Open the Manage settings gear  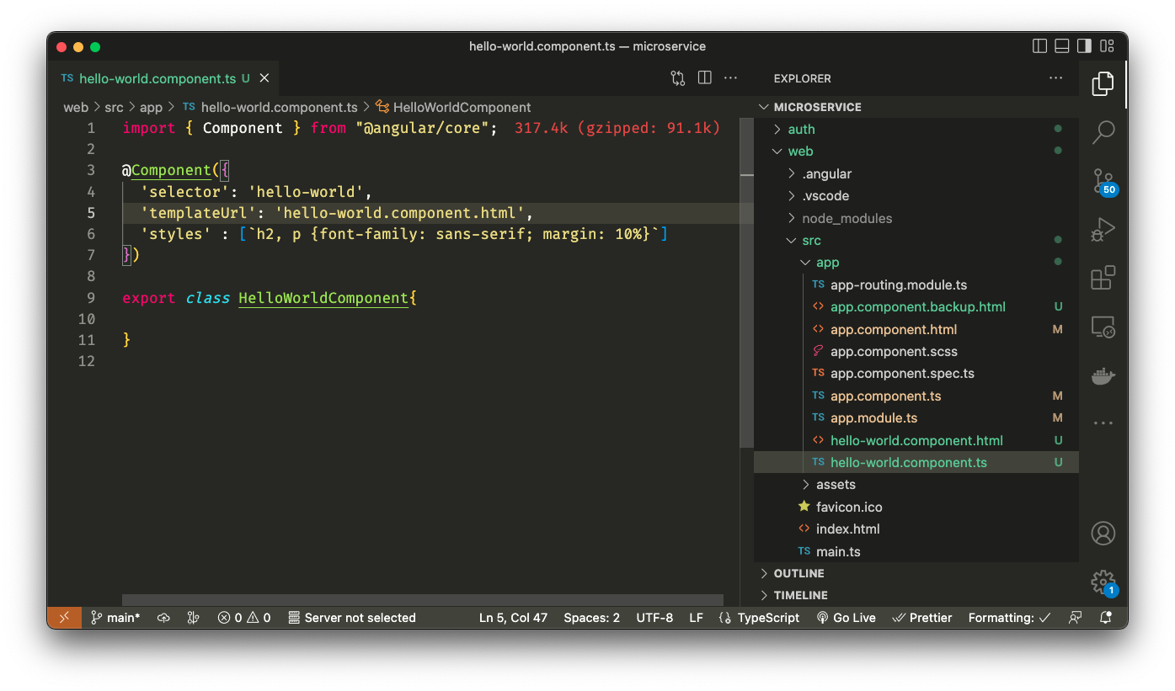point(1103,581)
